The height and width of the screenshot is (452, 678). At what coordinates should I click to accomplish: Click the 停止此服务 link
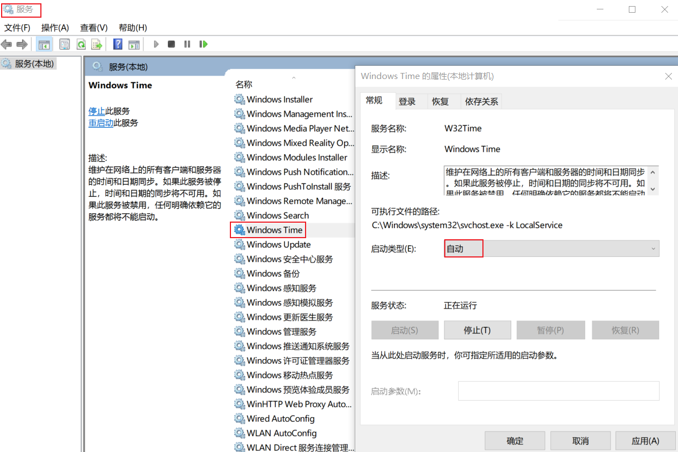[x=98, y=111]
